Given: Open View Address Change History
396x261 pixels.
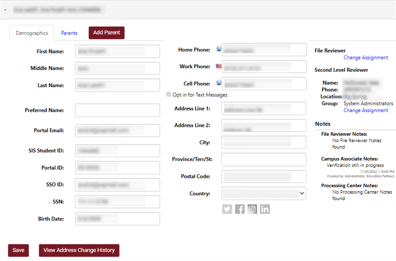Looking at the screenshot, I should (x=79, y=250).
